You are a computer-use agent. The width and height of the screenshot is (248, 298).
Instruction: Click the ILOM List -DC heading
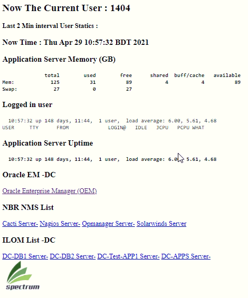[28, 240]
